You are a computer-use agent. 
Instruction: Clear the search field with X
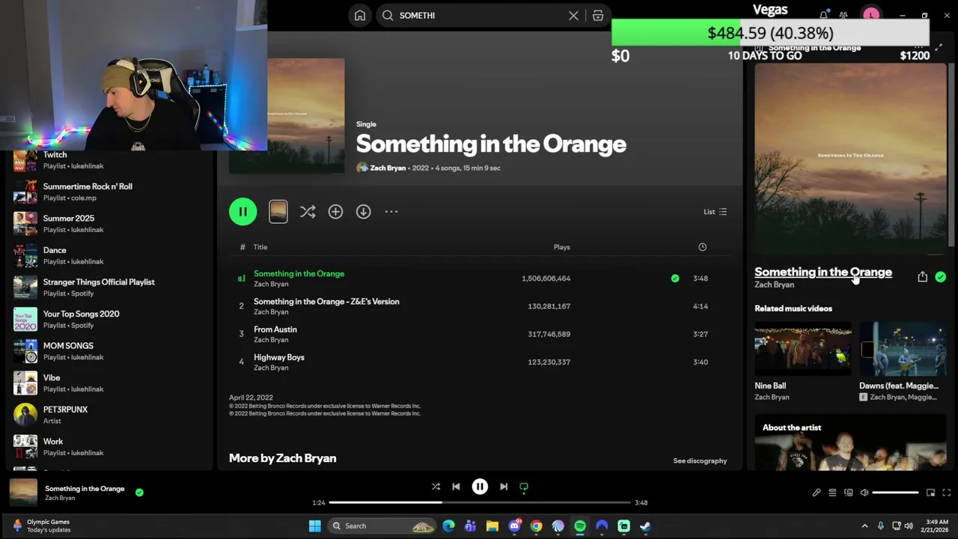coord(573,15)
